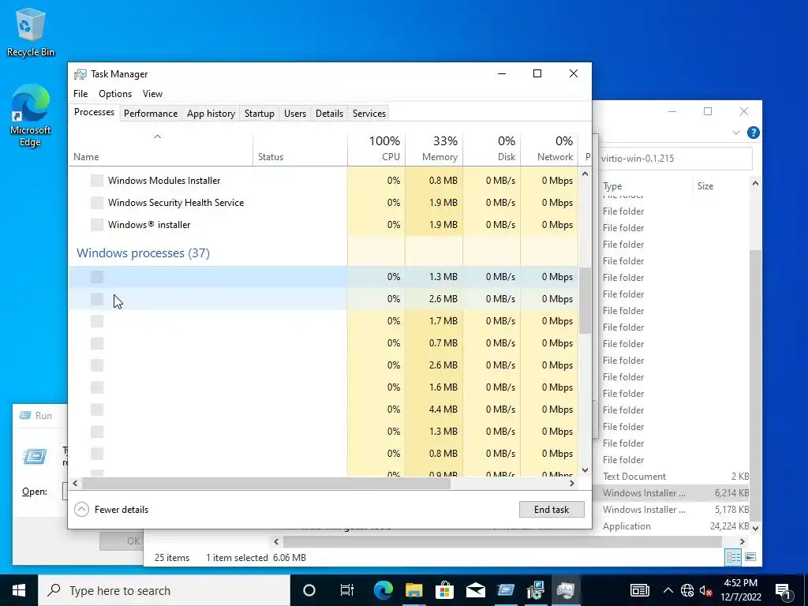Click Task Manager's horizontal scroll left arrow

(75, 483)
